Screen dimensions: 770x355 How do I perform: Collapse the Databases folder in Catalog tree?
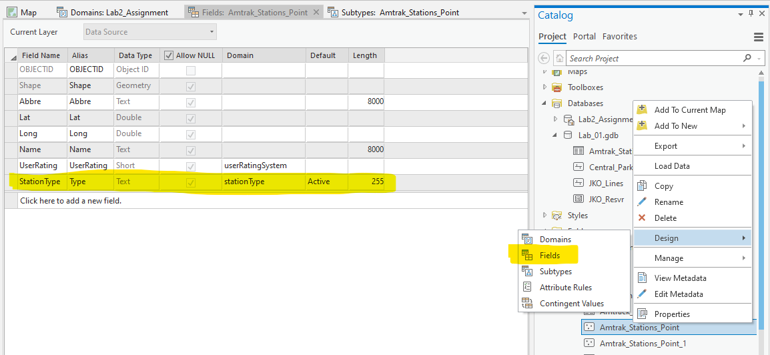coord(544,103)
